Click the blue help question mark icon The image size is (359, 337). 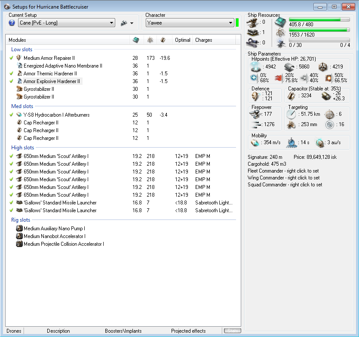point(12,23)
